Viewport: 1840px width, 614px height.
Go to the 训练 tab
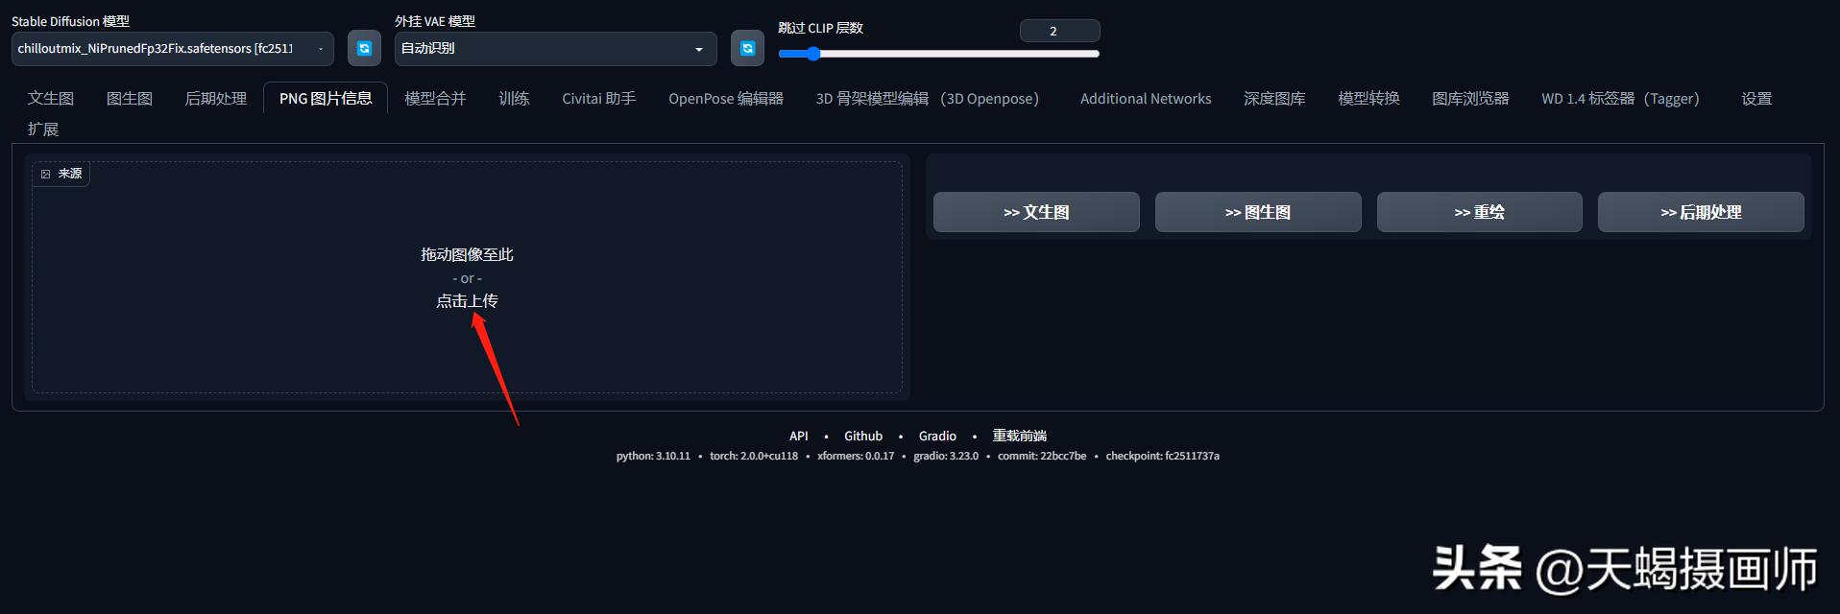514,99
